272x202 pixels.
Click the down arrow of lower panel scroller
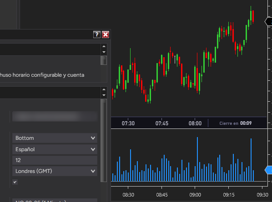(x=104, y=95)
